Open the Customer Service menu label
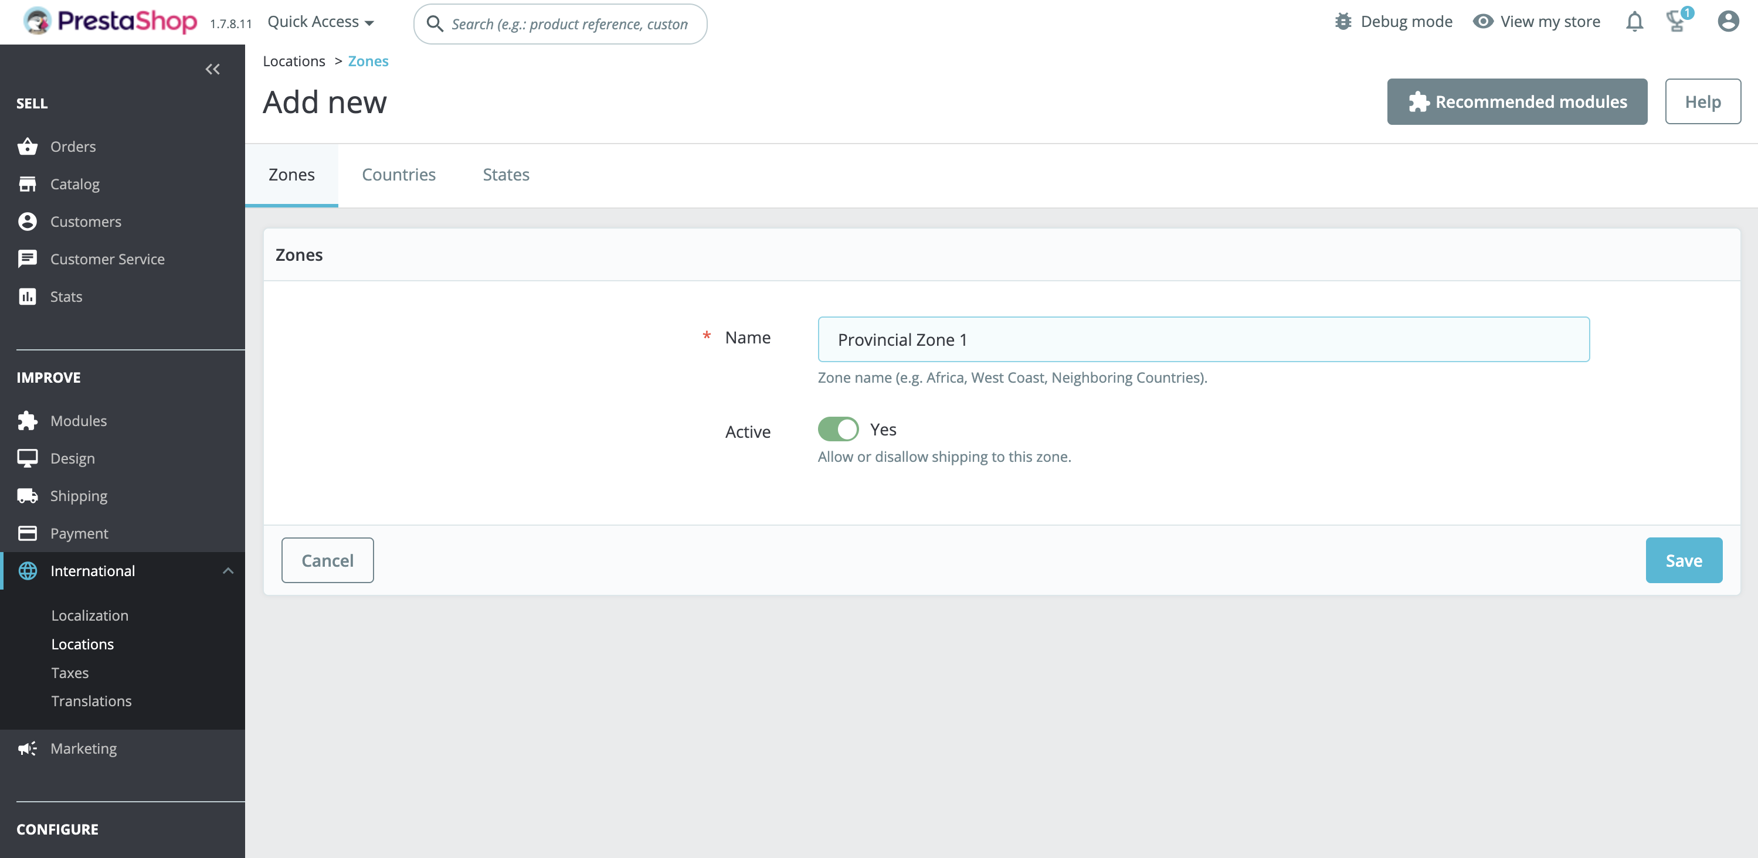1758x858 pixels. tap(107, 258)
